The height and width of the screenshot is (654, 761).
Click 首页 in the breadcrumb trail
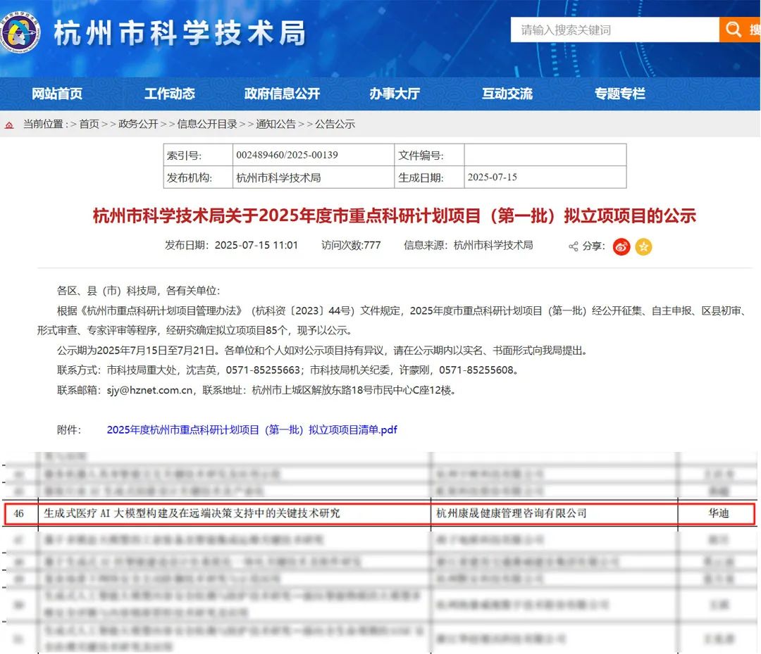point(89,124)
